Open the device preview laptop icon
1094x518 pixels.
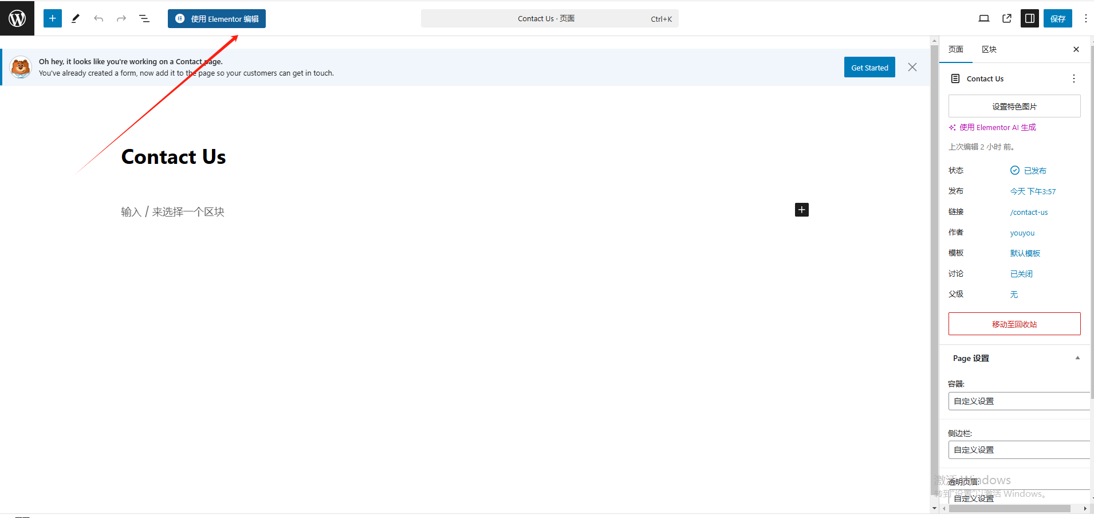click(x=984, y=18)
